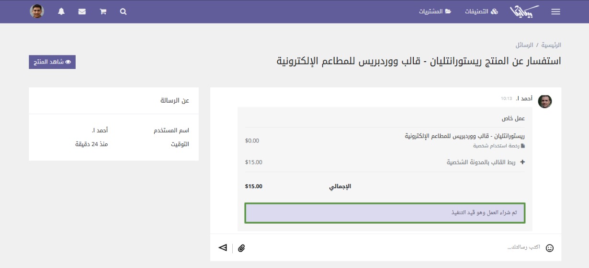Click sender name أحمد ا. in message
This screenshot has height=268, width=589.
coord(524,98)
